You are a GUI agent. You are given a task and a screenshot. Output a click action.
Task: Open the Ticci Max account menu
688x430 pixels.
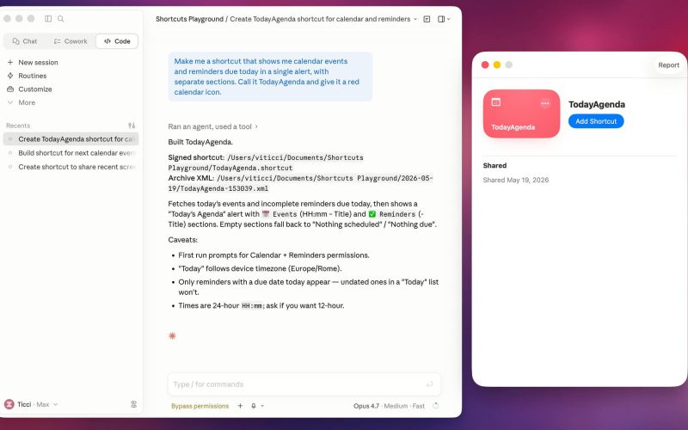pyautogui.click(x=31, y=404)
